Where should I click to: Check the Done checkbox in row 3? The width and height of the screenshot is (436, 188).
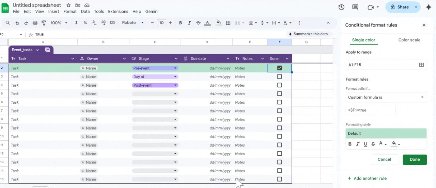click(x=279, y=76)
